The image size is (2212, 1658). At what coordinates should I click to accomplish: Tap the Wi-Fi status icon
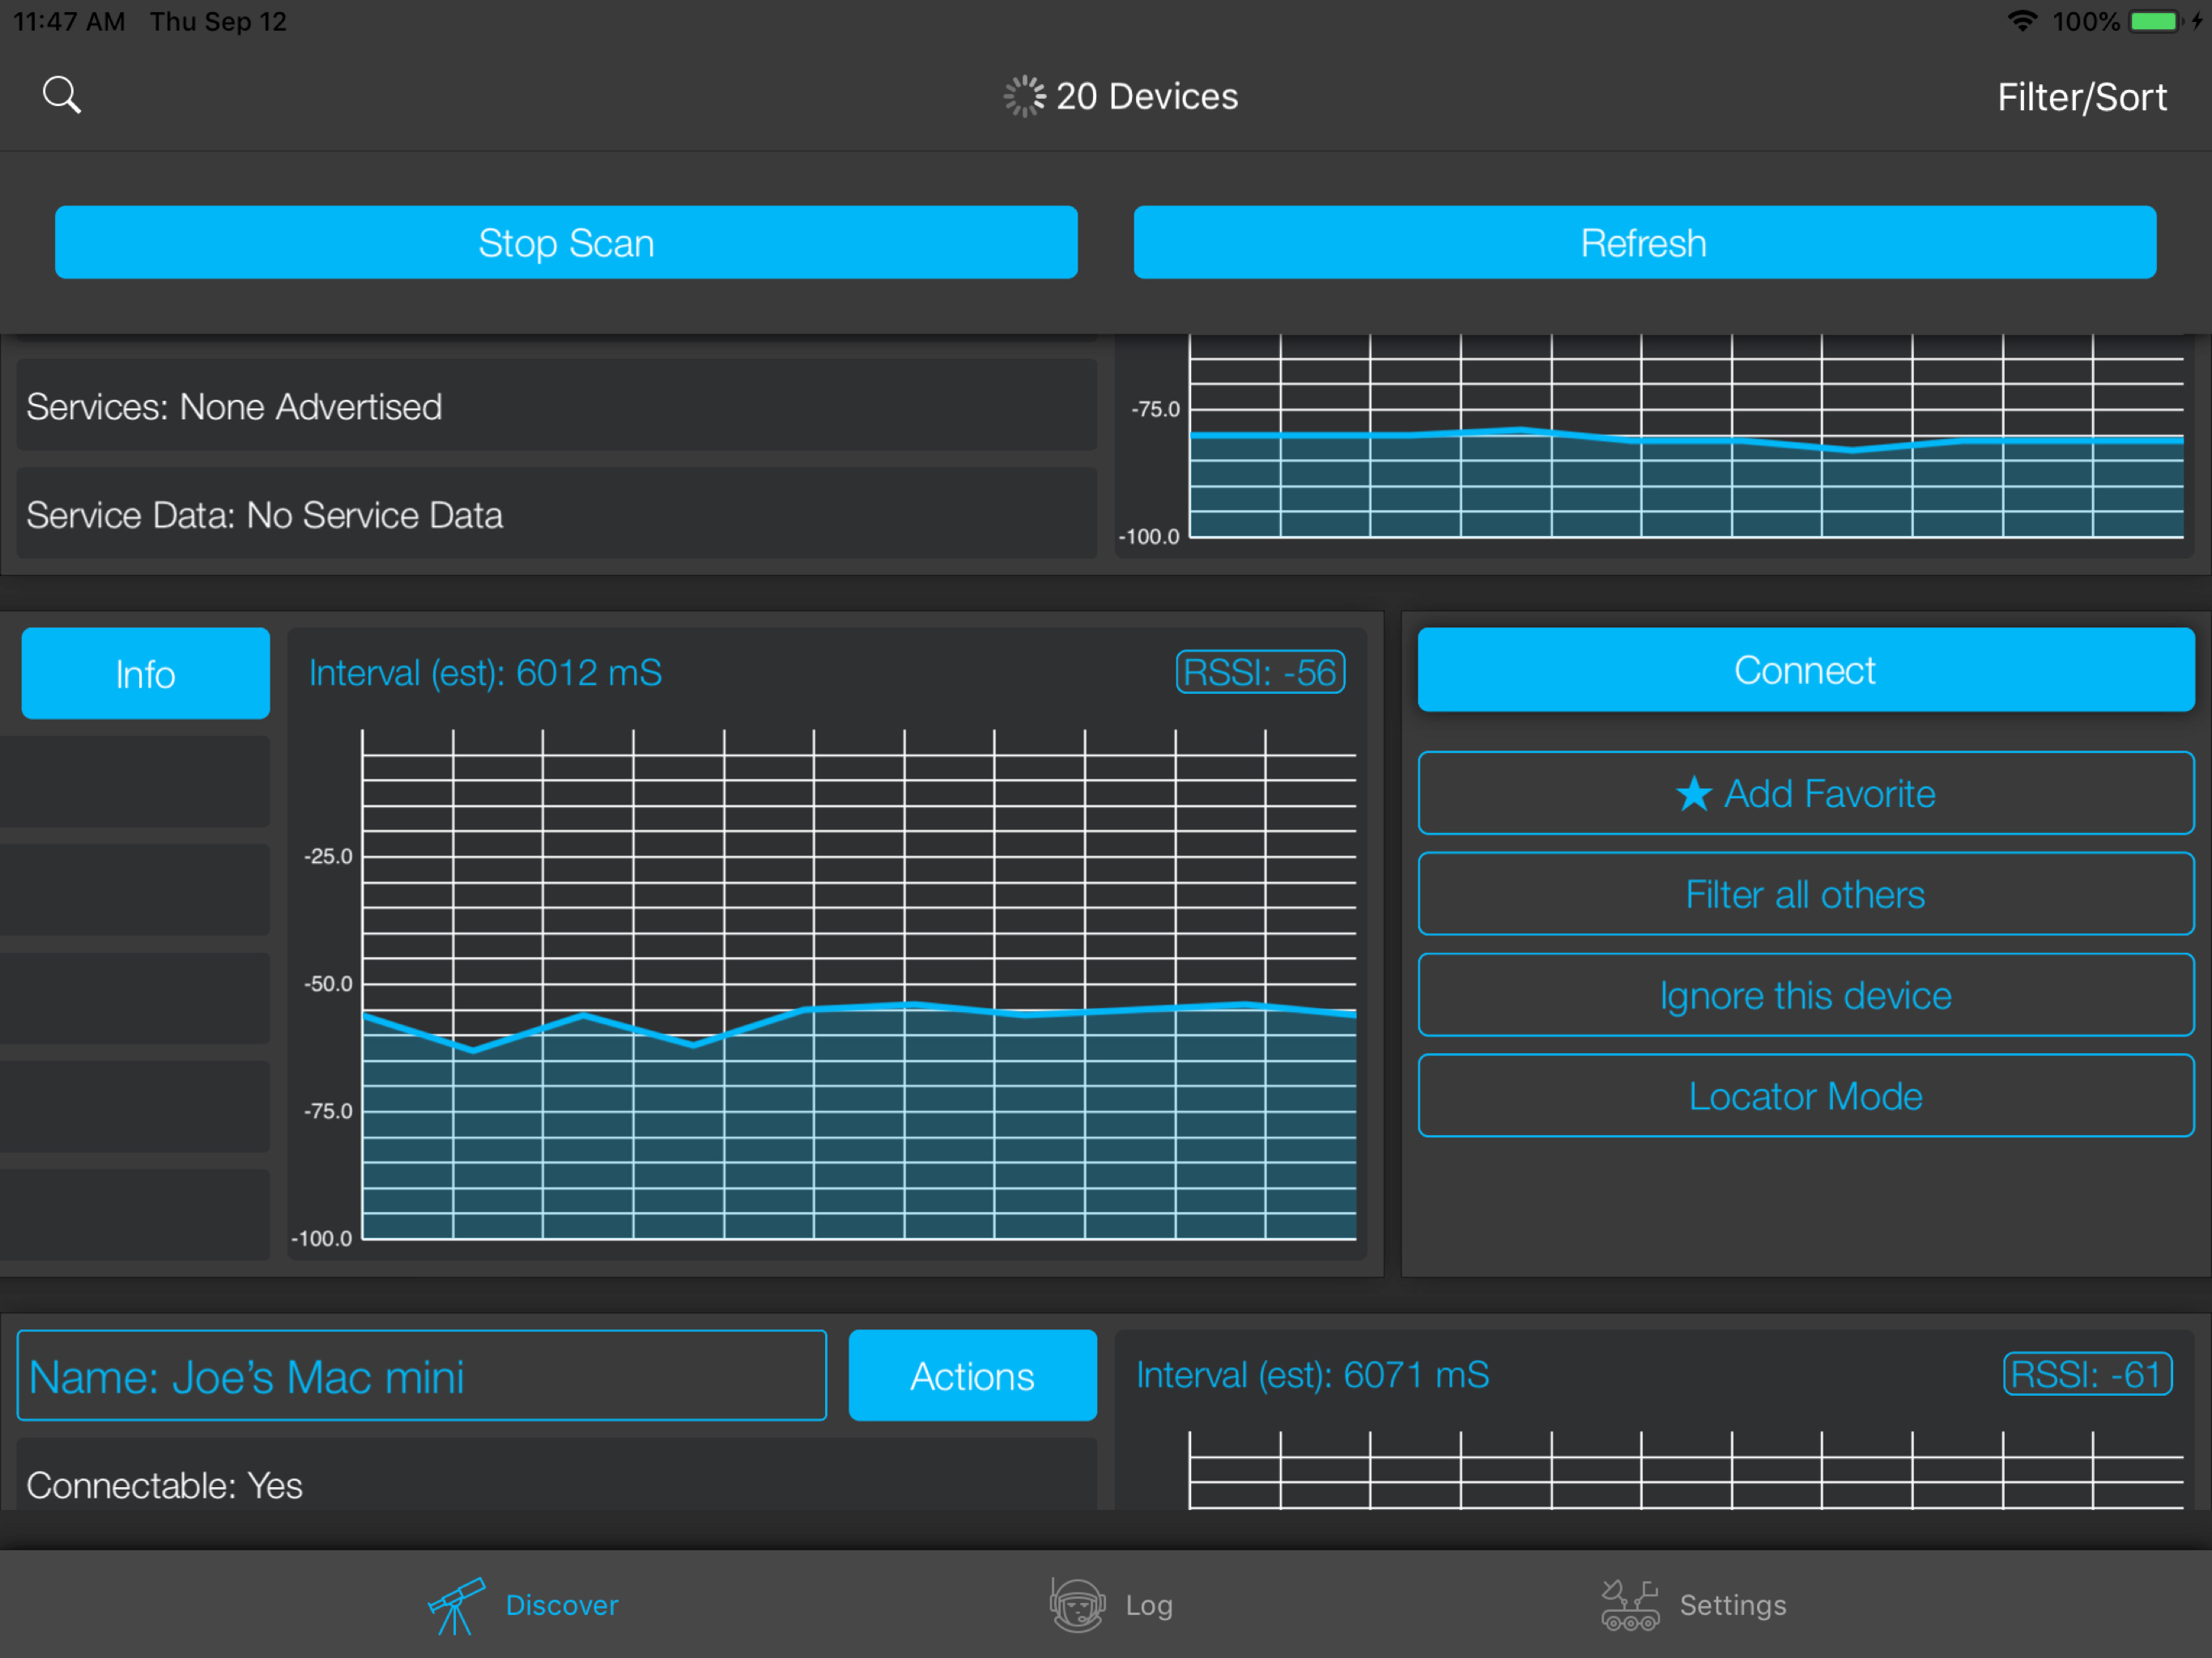[x=2022, y=21]
